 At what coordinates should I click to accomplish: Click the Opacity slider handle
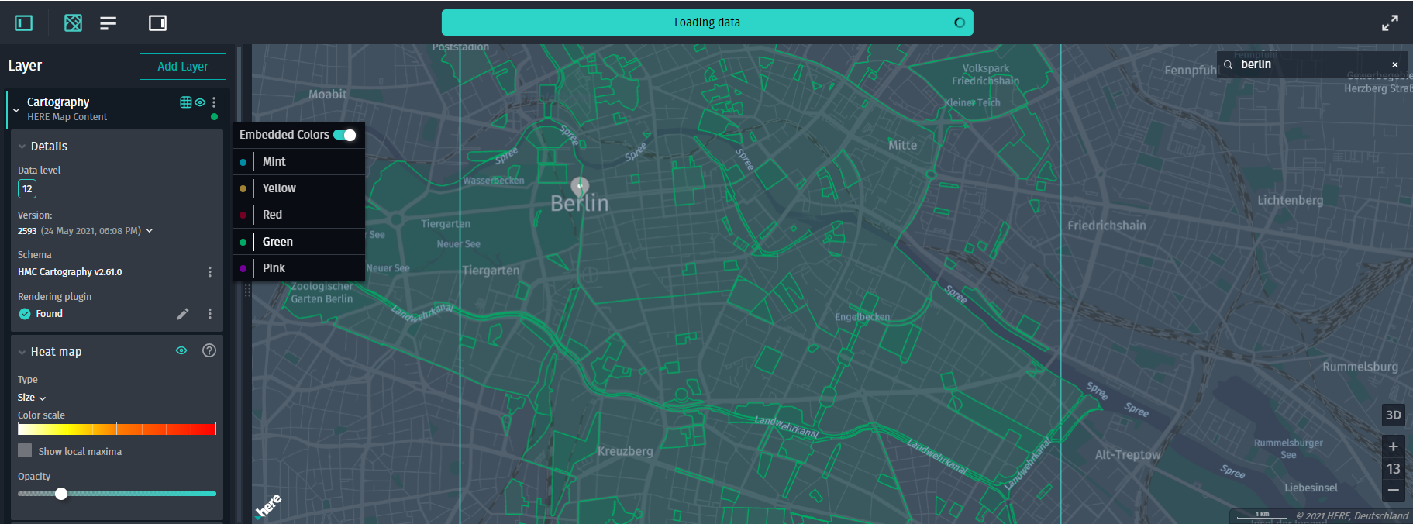61,494
